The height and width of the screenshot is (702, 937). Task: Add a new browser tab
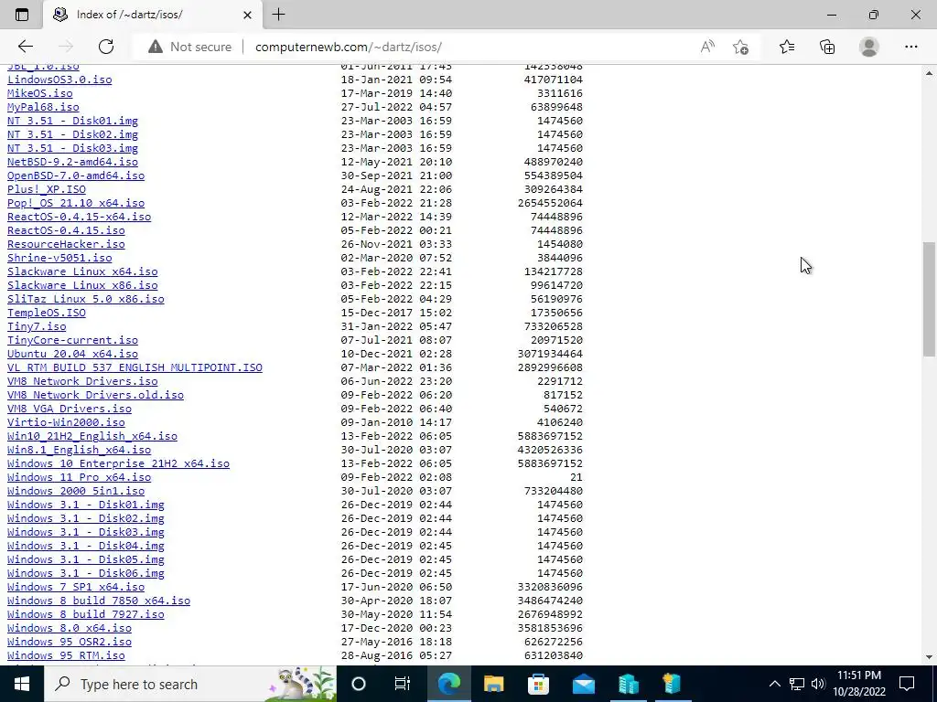point(278,15)
